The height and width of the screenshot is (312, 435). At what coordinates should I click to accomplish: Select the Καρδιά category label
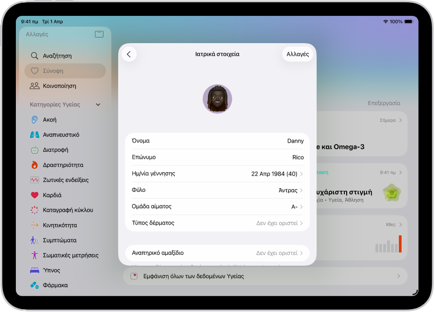pos(52,195)
